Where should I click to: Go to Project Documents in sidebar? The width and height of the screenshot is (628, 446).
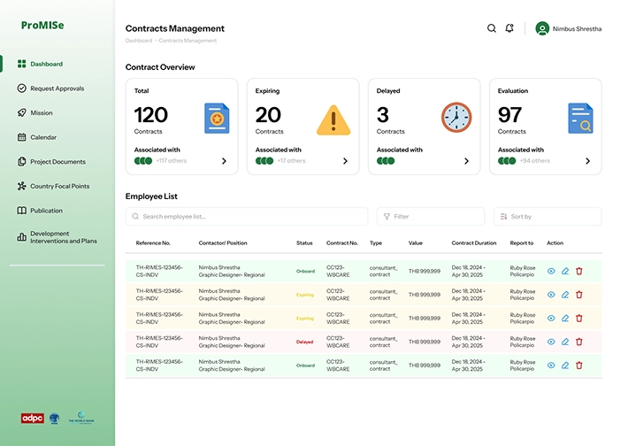pyautogui.click(x=57, y=162)
